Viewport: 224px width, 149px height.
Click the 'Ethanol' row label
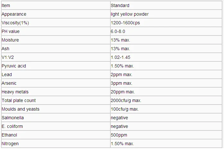[9, 135]
